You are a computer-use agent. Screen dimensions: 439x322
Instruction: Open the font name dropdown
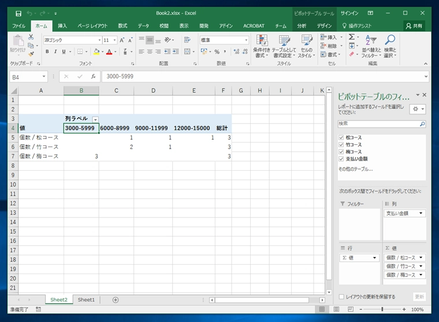pyautogui.click(x=99, y=40)
